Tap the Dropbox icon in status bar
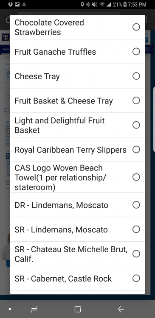Viewport: 155px width, 318px height. [x=10, y=4]
